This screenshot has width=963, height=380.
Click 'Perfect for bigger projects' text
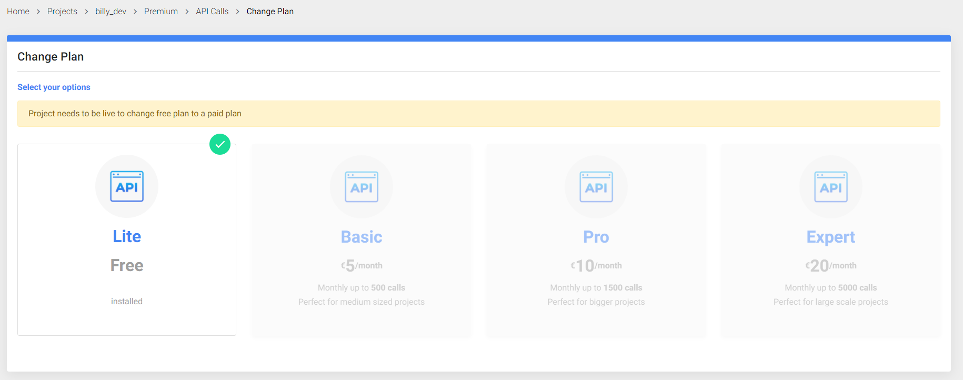click(x=596, y=302)
